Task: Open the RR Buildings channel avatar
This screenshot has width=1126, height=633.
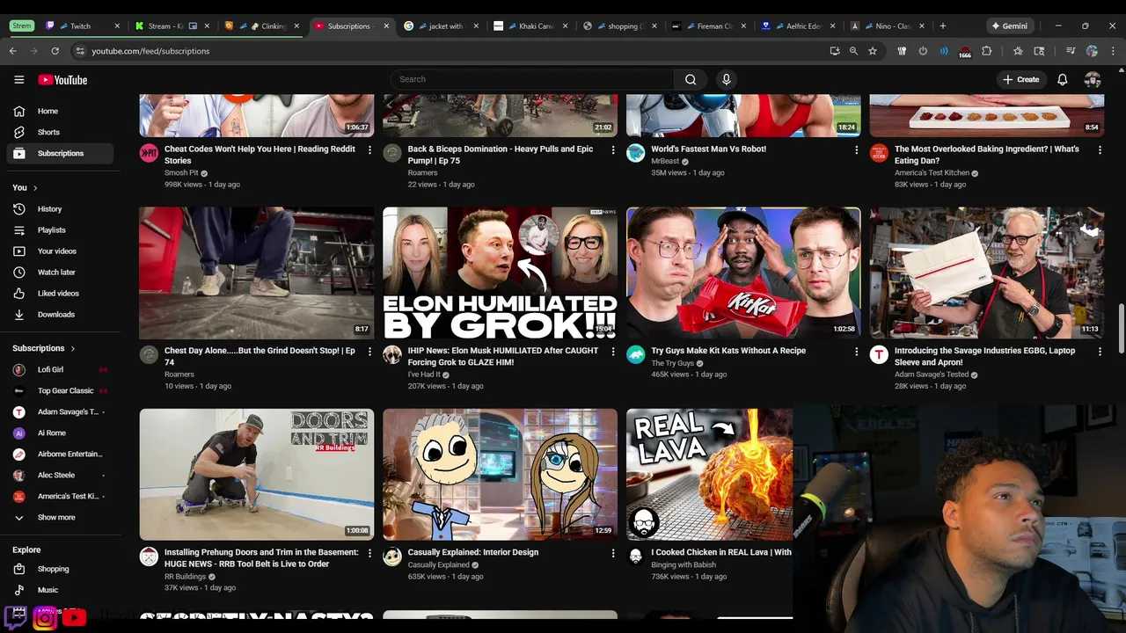Action: click(149, 556)
